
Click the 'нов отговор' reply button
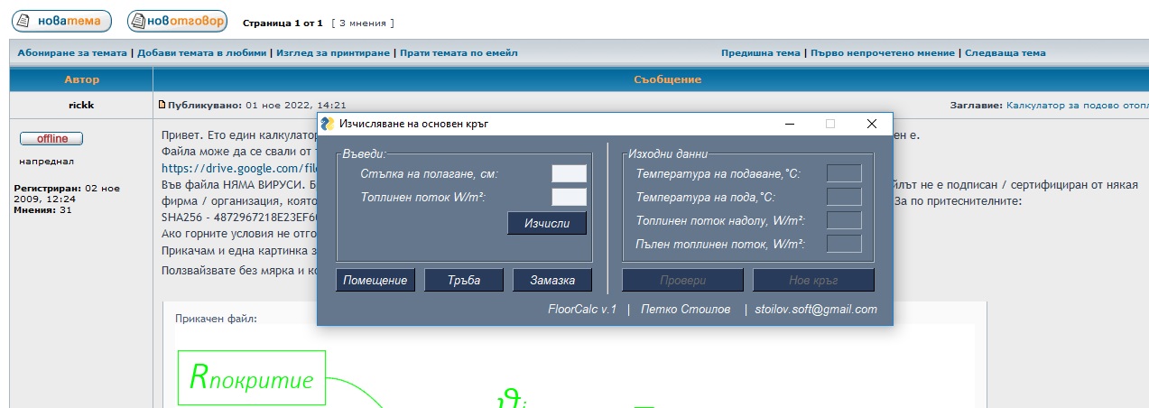[x=177, y=21]
